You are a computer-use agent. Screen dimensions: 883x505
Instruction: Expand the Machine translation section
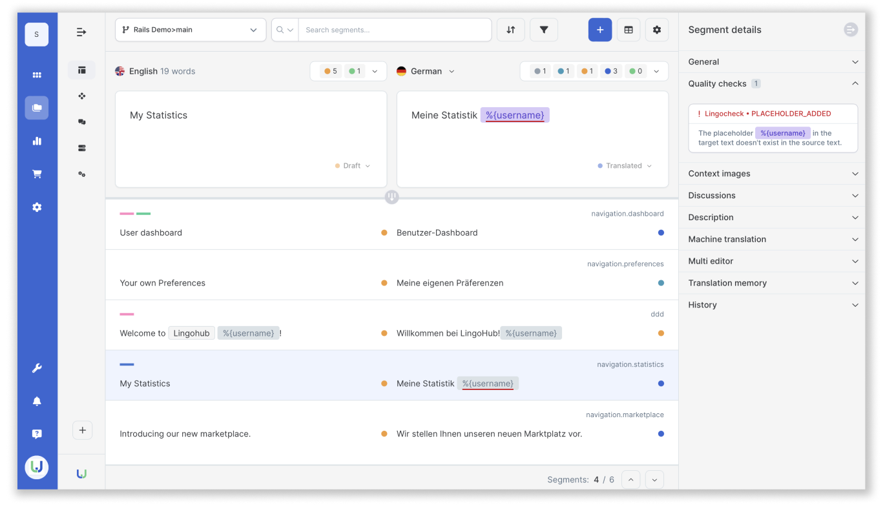773,239
